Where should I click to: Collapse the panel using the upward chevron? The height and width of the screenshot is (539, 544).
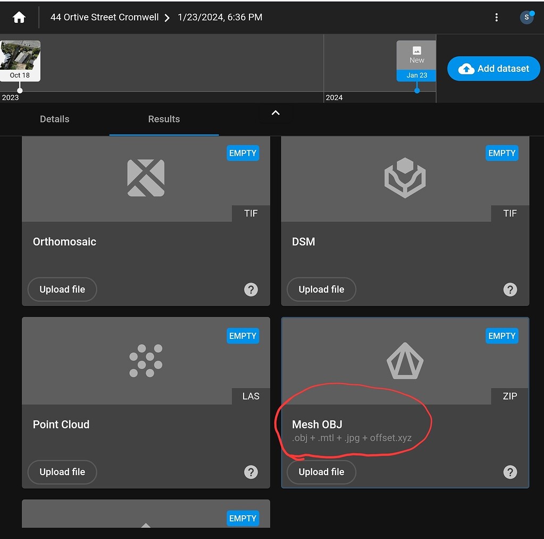tap(275, 112)
